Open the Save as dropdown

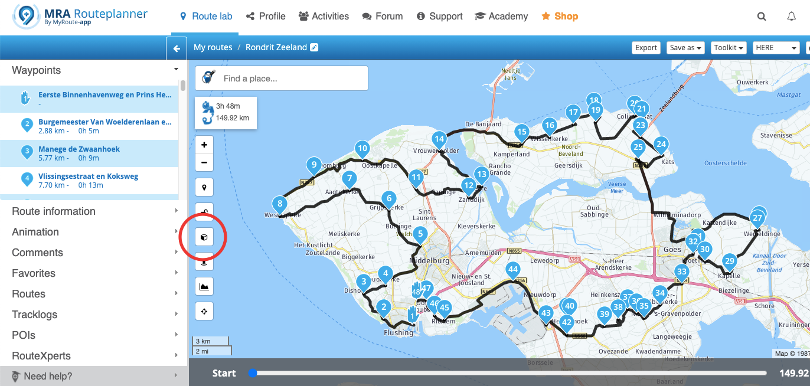coord(685,48)
